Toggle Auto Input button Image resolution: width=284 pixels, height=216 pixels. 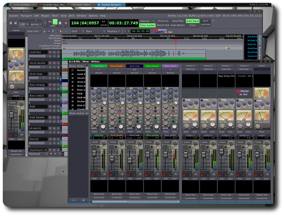tap(192, 21)
